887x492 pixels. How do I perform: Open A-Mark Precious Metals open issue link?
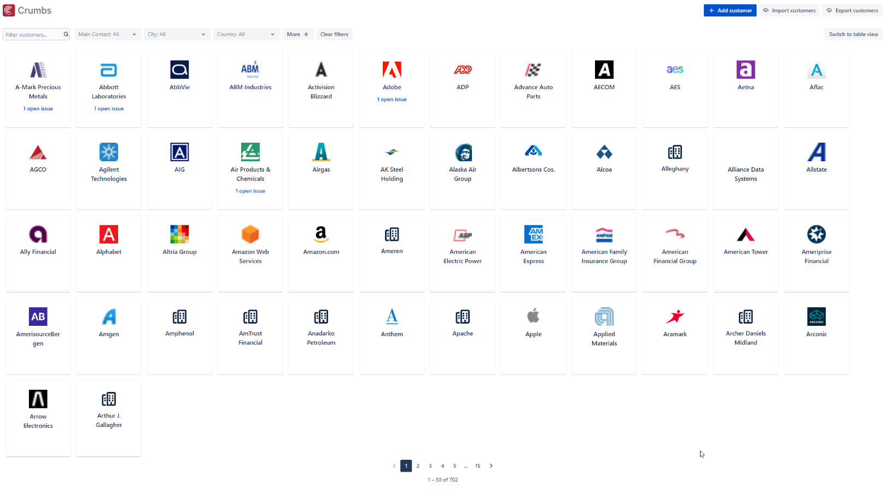(38, 109)
